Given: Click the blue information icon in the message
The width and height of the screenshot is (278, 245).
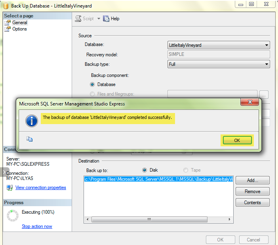Looking at the screenshot, I should tap(32, 121).
